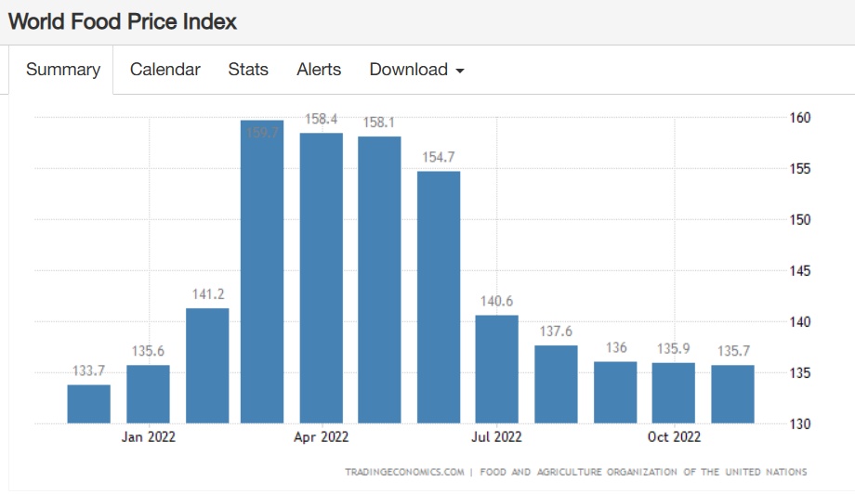Click the Download caret arrow
Screen dimensions: 855x494
(459, 71)
